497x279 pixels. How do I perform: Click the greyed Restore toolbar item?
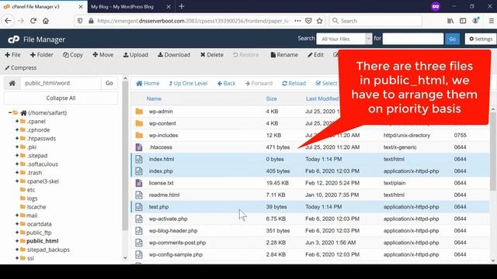[x=246, y=55]
